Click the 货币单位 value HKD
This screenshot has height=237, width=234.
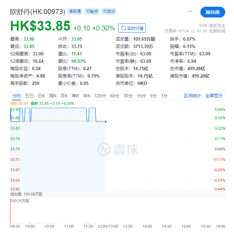point(142,84)
